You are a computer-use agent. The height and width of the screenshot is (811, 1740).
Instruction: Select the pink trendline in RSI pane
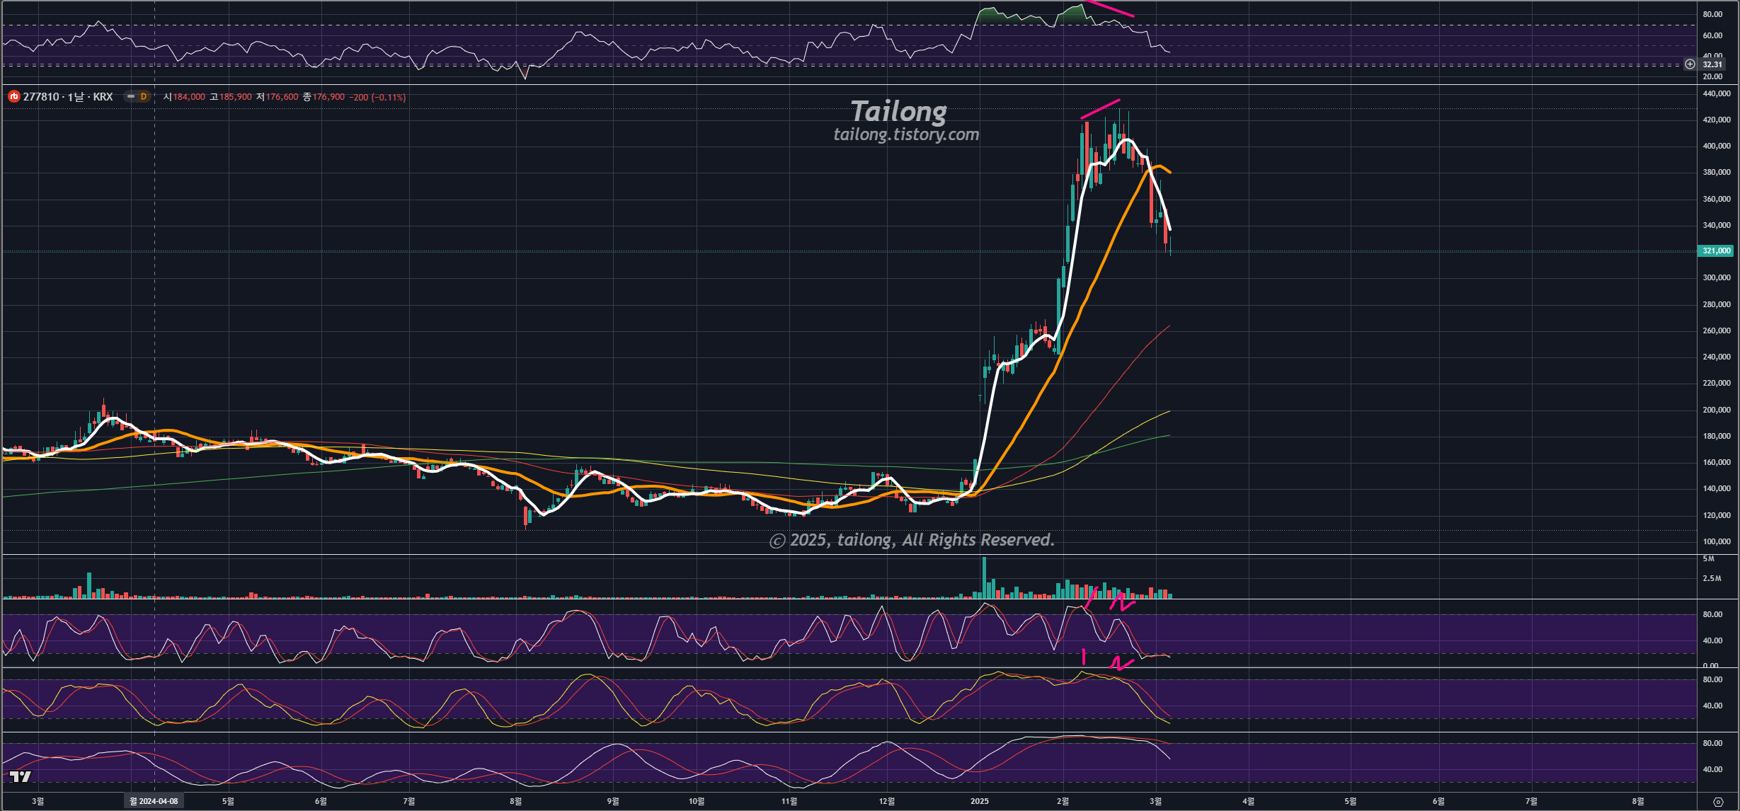click(1110, 9)
